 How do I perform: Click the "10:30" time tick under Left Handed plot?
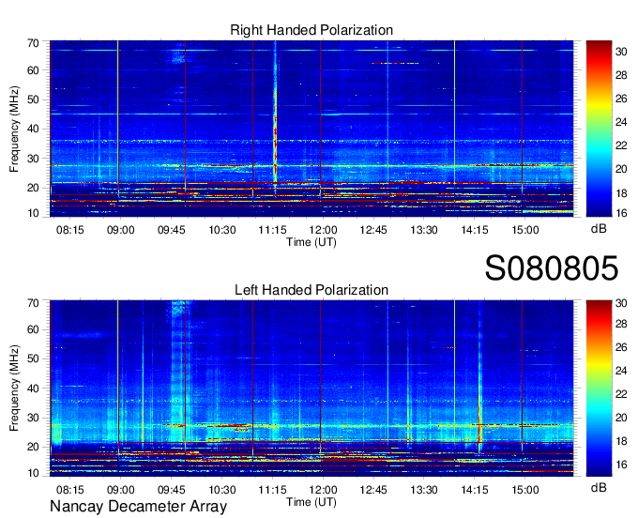click(x=222, y=490)
